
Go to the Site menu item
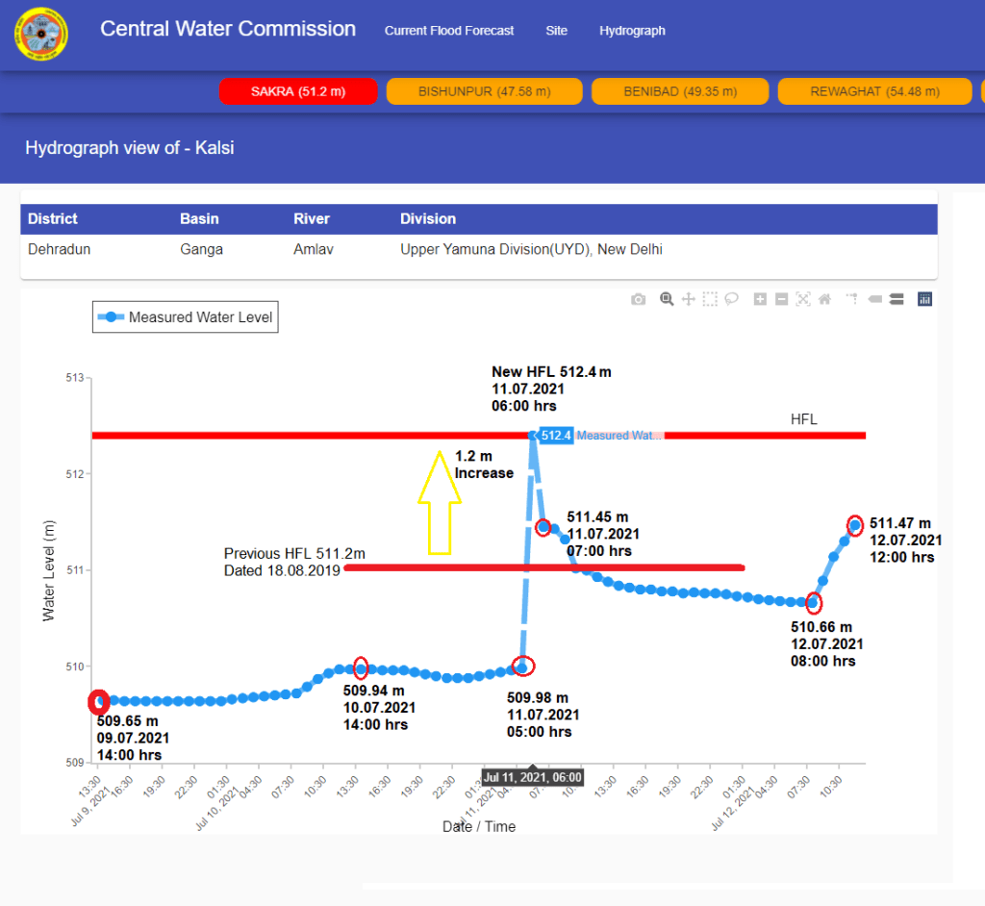556,31
